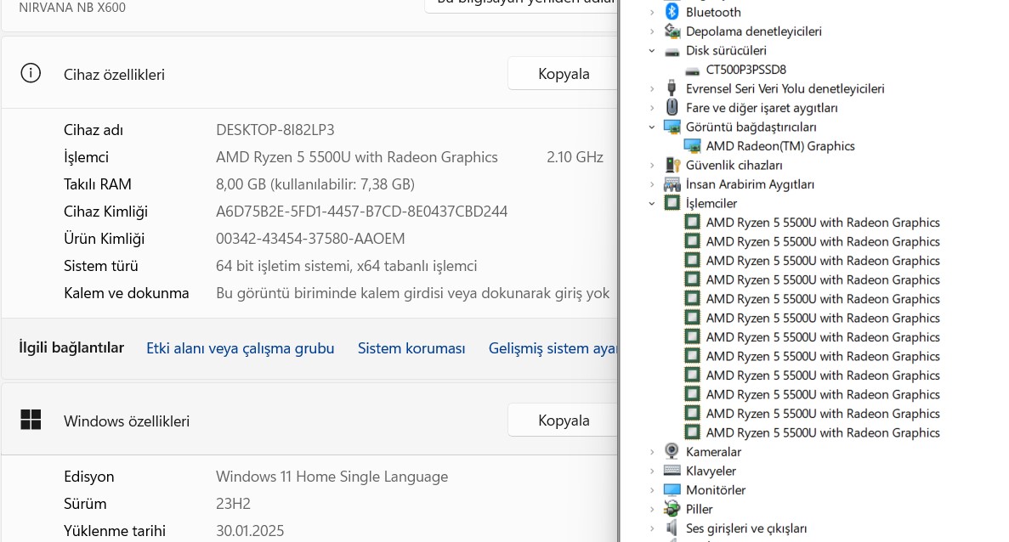Image resolution: width=1009 pixels, height=542 pixels.
Task: Click the Kalem ve dokunma value text
Action: coord(412,293)
